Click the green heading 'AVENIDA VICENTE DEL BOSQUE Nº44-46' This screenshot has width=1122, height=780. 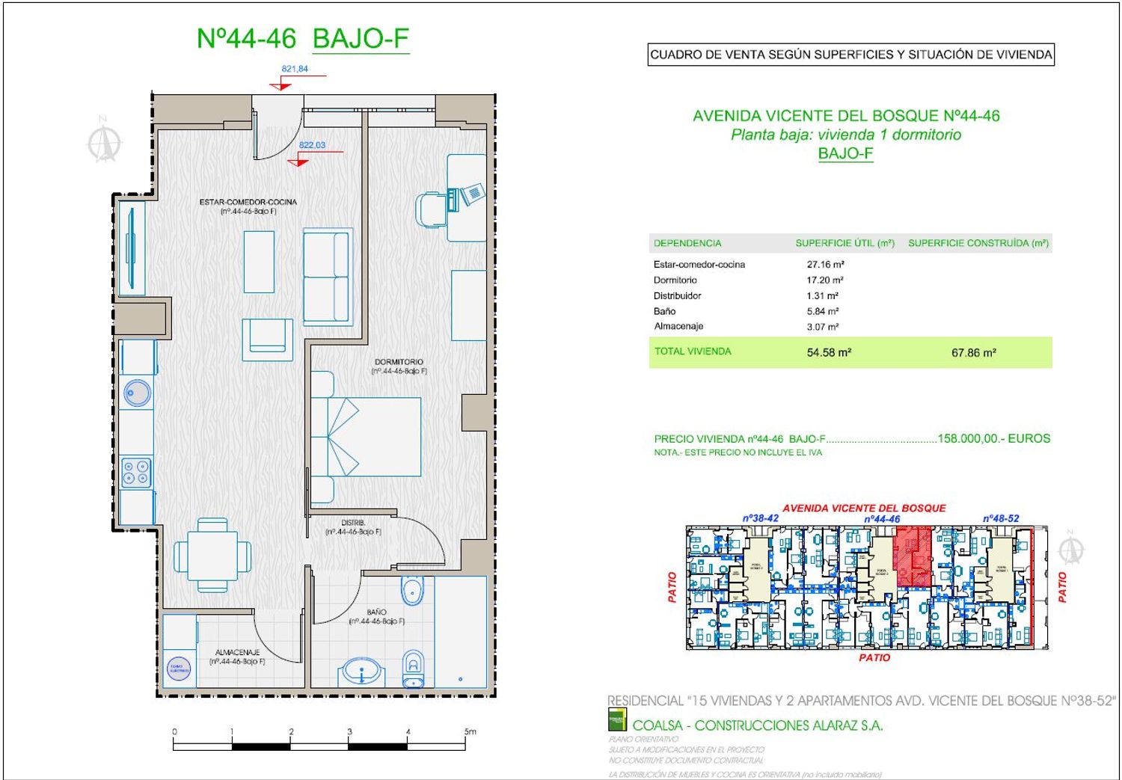click(x=846, y=116)
